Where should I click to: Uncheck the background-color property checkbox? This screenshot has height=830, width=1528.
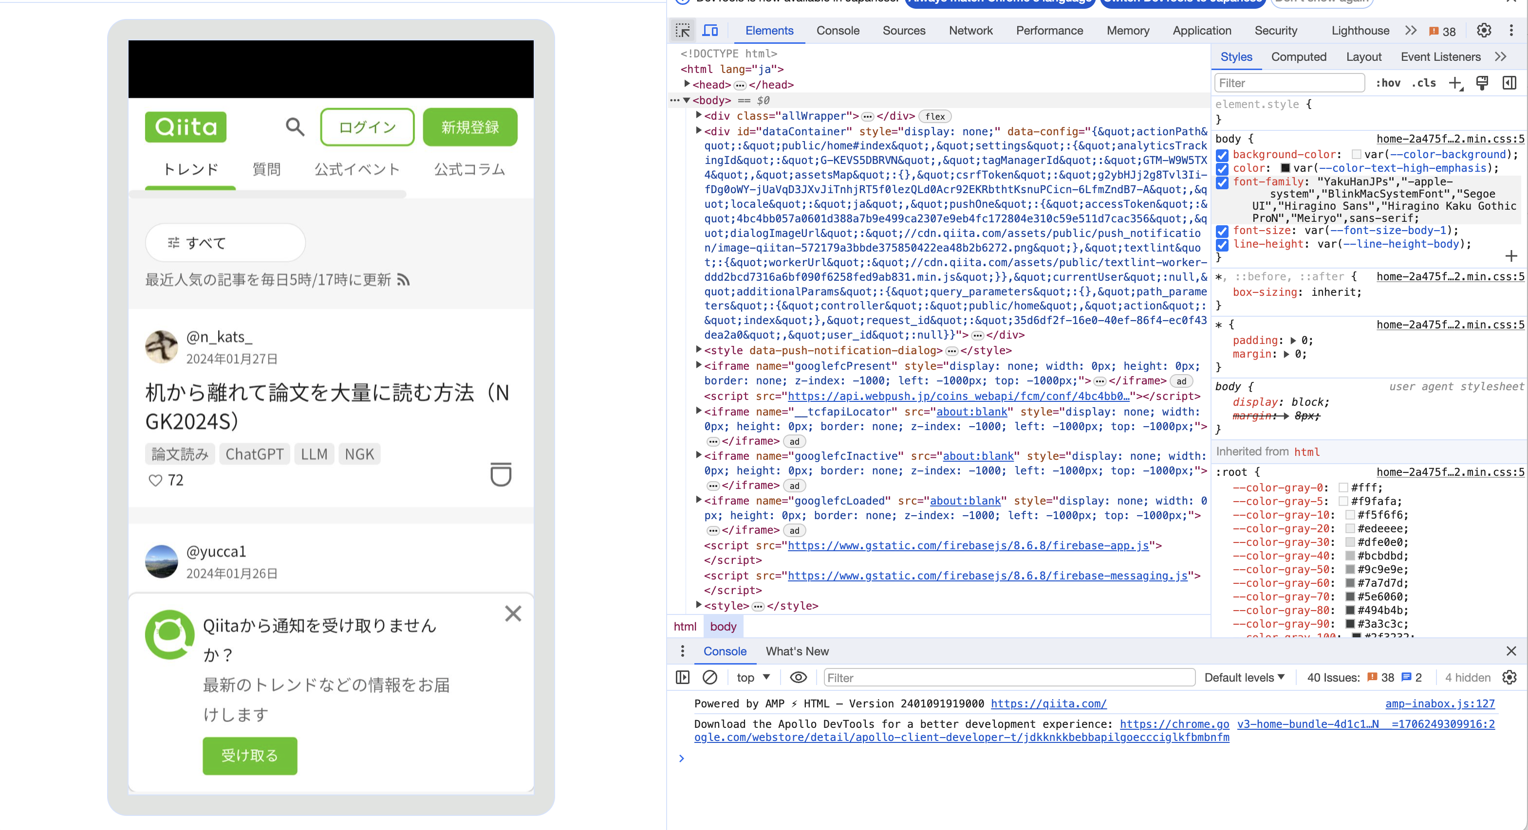click(x=1222, y=155)
